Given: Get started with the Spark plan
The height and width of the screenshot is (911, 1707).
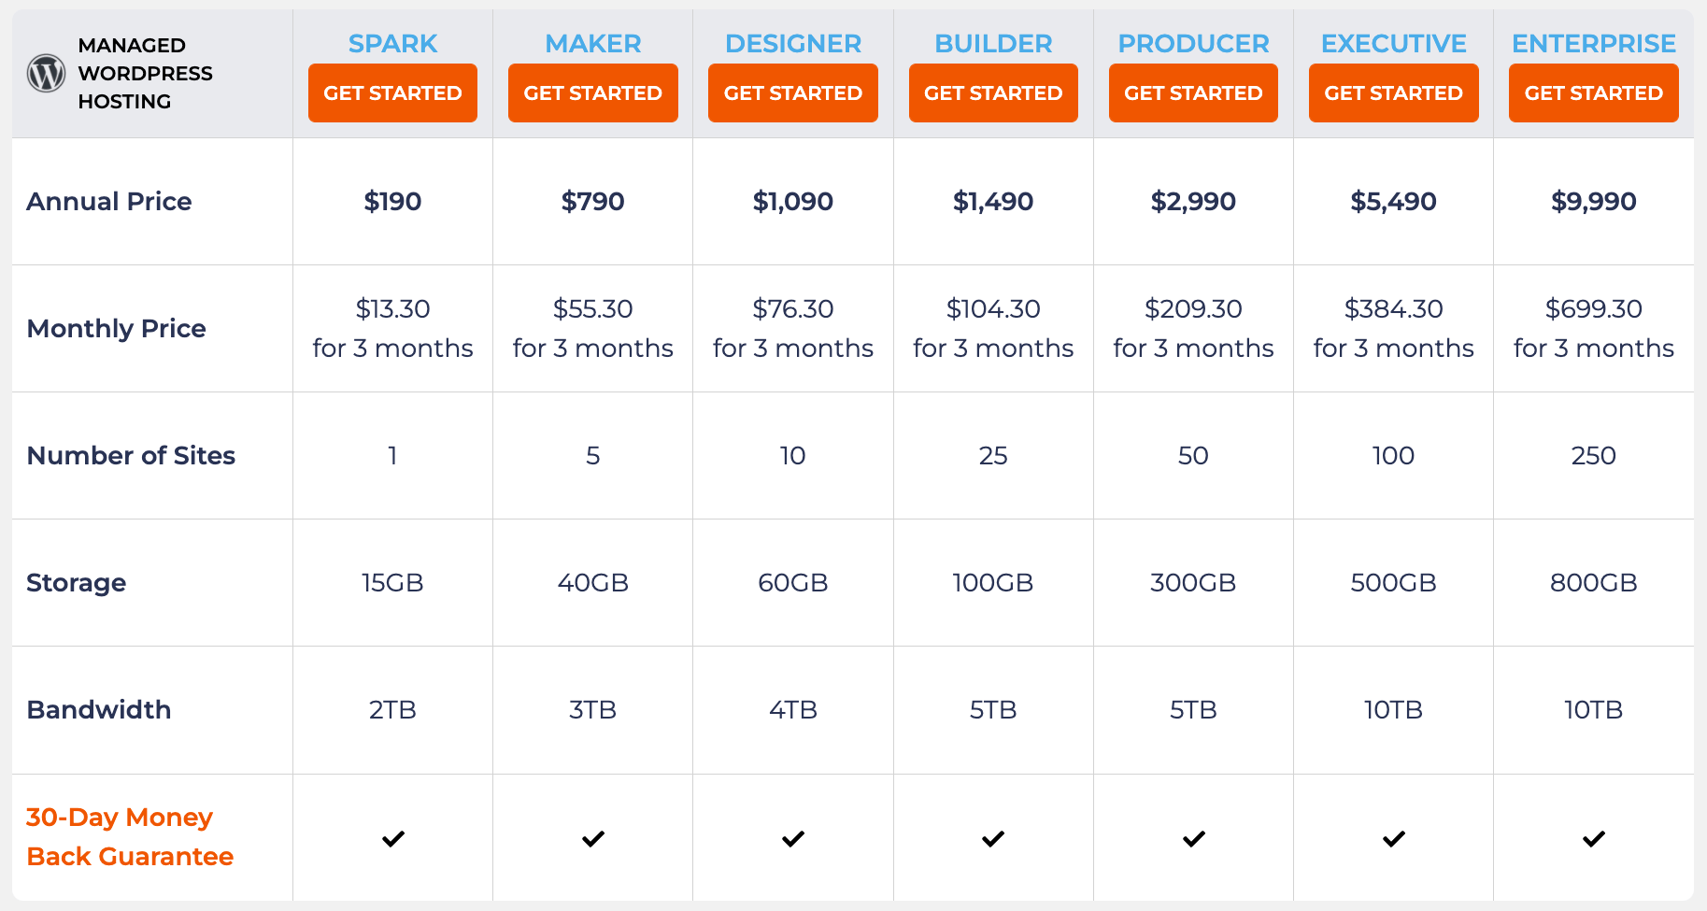Looking at the screenshot, I should click(392, 93).
